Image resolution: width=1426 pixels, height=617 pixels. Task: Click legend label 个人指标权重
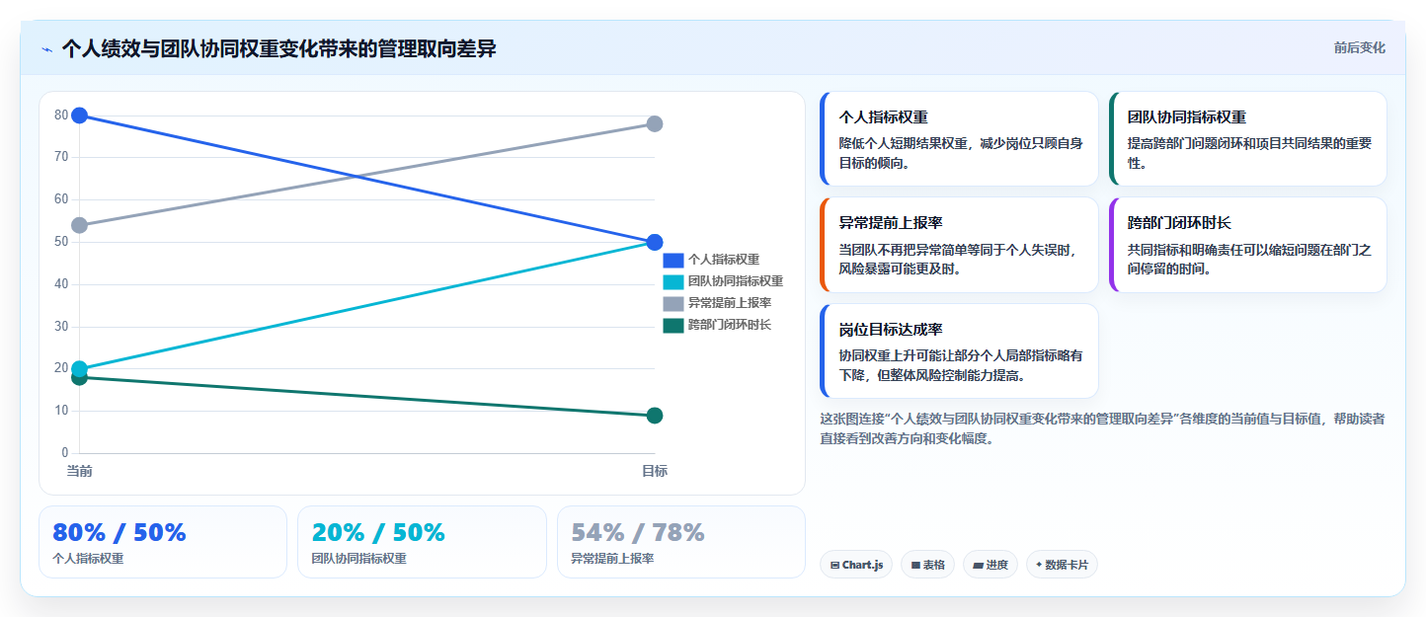click(x=724, y=260)
